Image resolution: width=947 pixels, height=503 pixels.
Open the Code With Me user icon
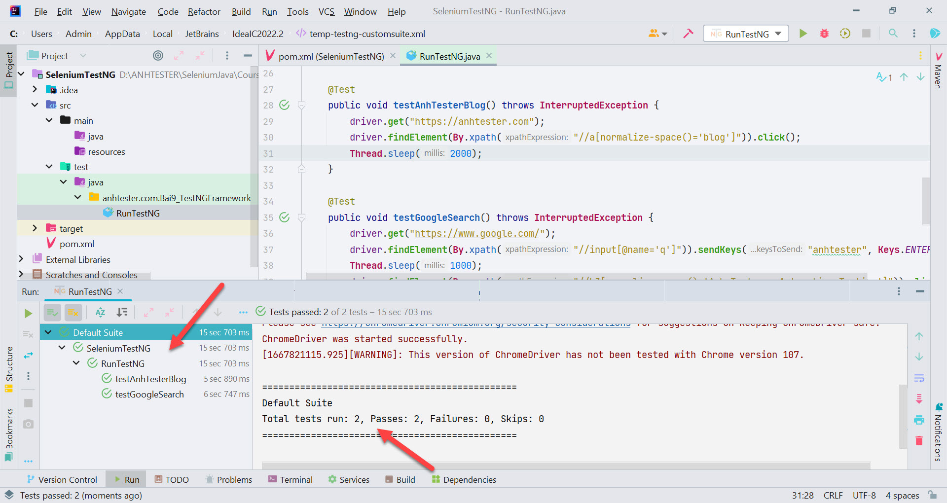(x=657, y=34)
